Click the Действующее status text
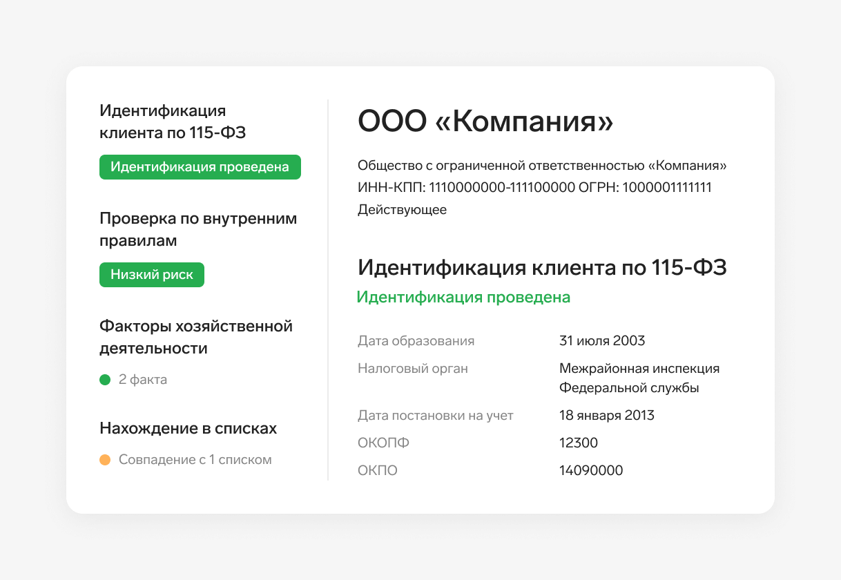841x580 pixels. [402, 210]
